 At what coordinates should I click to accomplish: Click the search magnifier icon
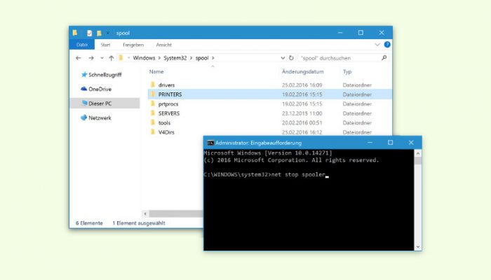pos(384,58)
